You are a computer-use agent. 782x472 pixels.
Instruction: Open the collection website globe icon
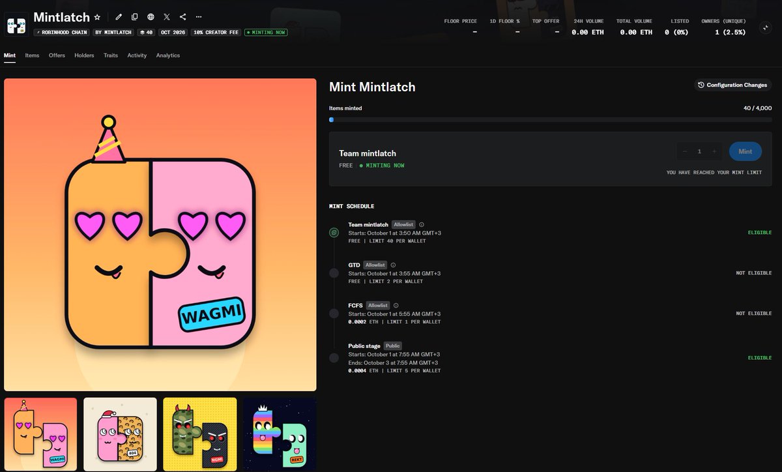151,17
